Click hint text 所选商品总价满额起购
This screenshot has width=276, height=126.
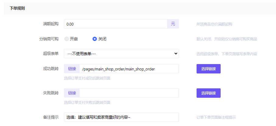point(214,24)
